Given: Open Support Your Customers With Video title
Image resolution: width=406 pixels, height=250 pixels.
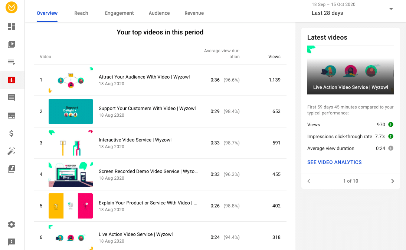Looking at the screenshot, I should pos(147,108).
